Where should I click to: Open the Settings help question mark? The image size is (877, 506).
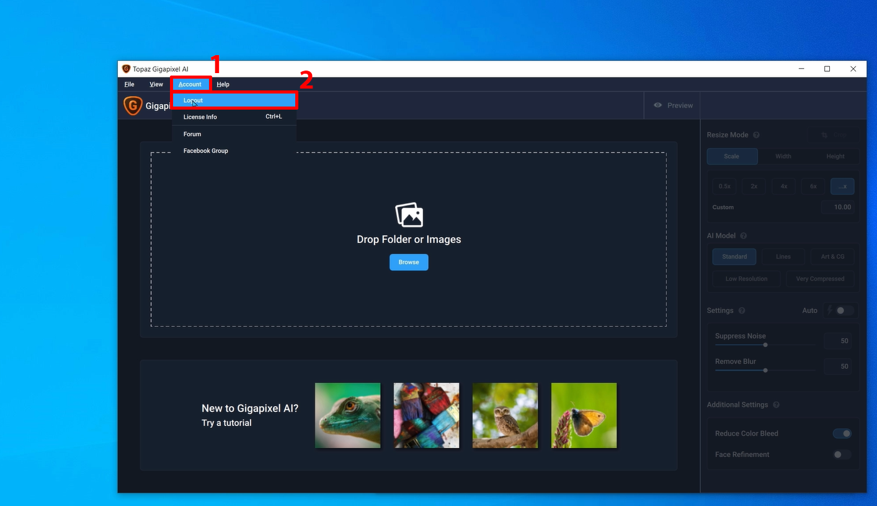pyautogui.click(x=742, y=311)
